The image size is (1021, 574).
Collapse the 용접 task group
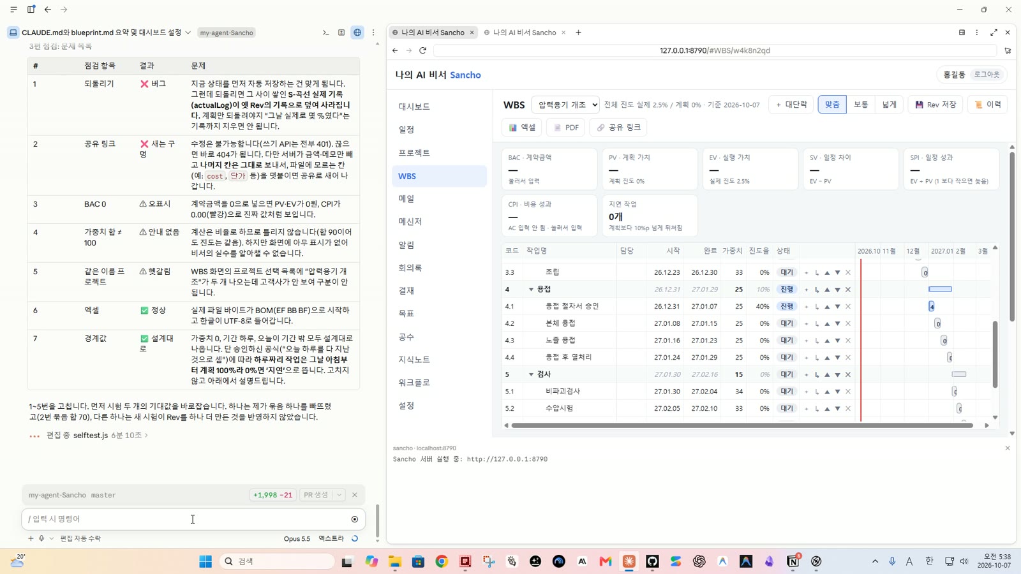point(531,290)
